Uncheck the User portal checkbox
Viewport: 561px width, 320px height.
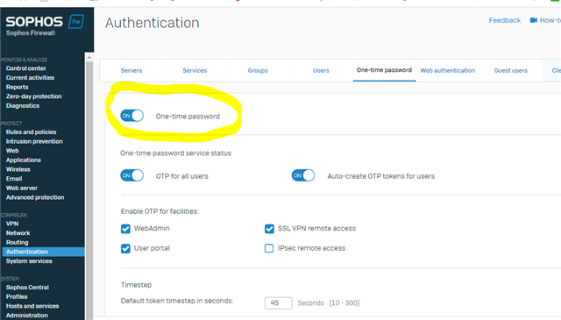(125, 248)
